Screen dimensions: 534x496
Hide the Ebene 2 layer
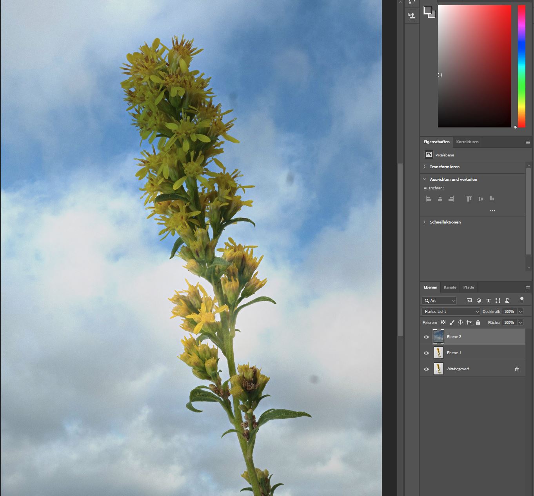(x=427, y=337)
